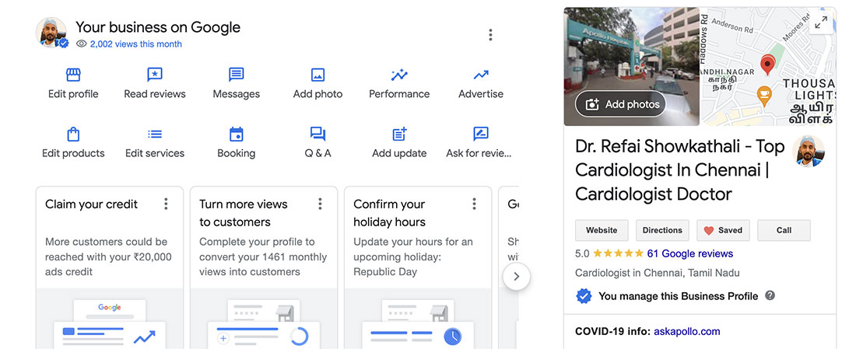The image size is (856, 349).
Task: Click the Website button
Action: [x=602, y=230]
